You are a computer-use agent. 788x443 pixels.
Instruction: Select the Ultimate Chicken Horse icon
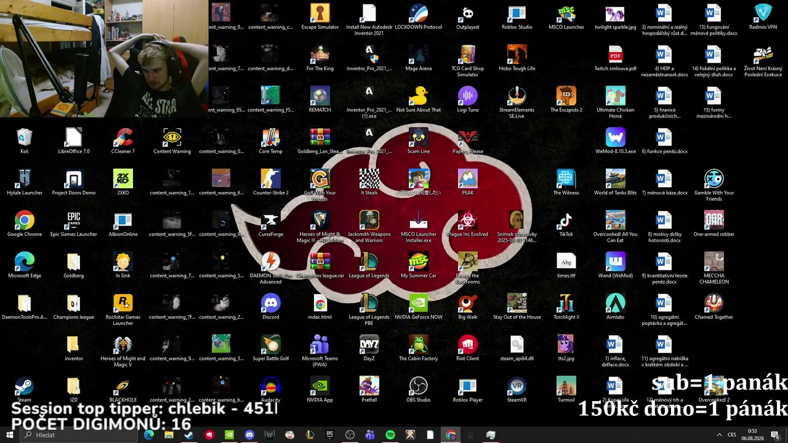click(x=615, y=95)
